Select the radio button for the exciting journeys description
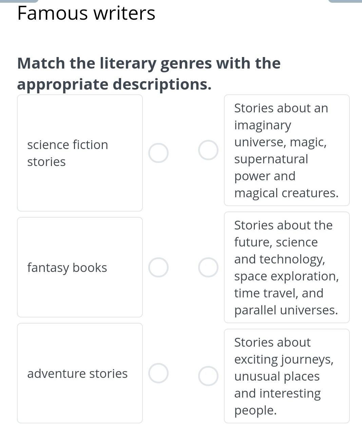Viewport: 362px width, 439px height. (x=208, y=376)
